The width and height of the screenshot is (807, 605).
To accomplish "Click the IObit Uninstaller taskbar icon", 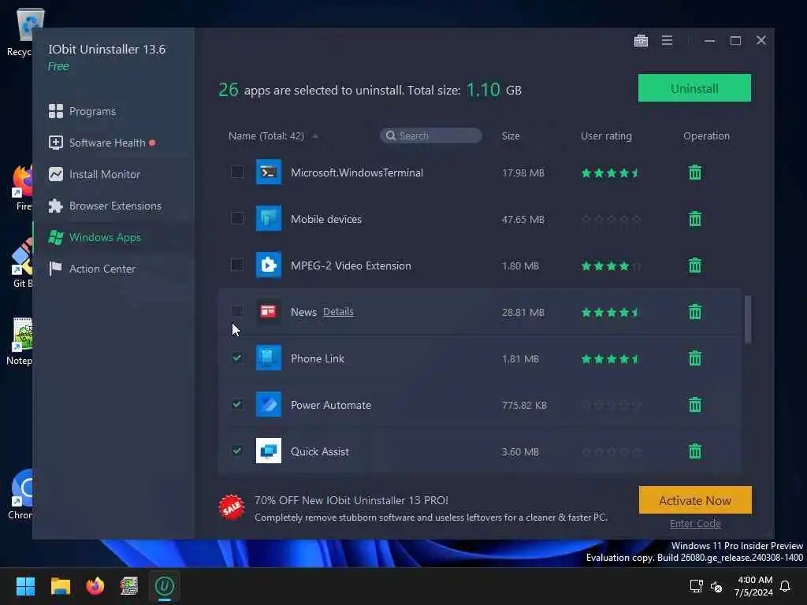I will pos(165,586).
